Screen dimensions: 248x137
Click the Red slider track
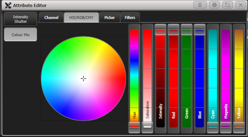click(173, 78)
